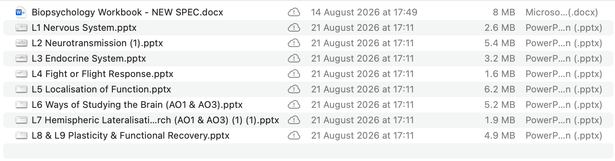Click the cloud icon in L4 Fight or Flight row
The height and width of the screenshot is (161, 615).
coord(294,74)
